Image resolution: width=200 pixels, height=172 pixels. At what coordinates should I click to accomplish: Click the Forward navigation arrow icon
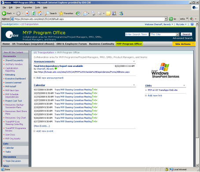click(x=18, y=14)
